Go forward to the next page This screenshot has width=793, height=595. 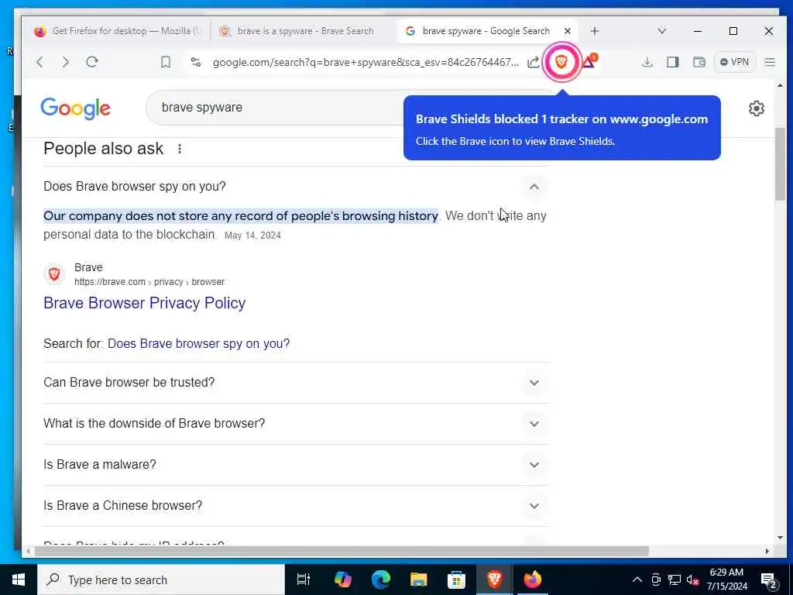[65, 62]
